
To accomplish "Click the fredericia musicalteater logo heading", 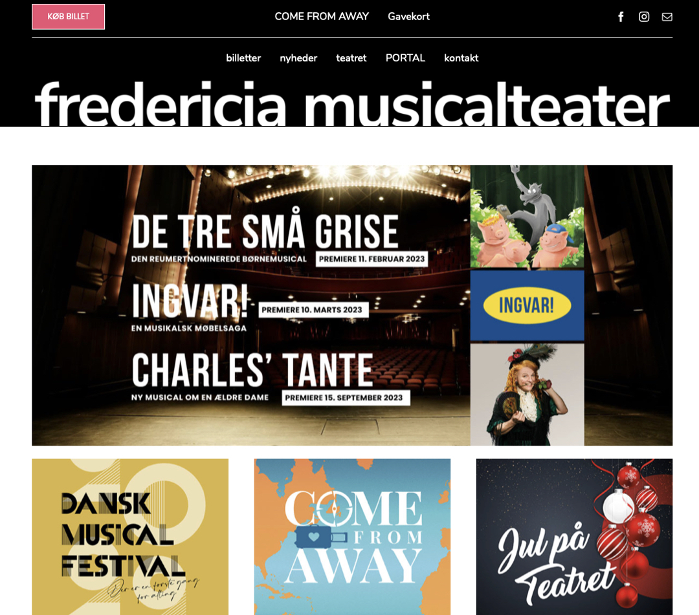I will coord(352,104).
